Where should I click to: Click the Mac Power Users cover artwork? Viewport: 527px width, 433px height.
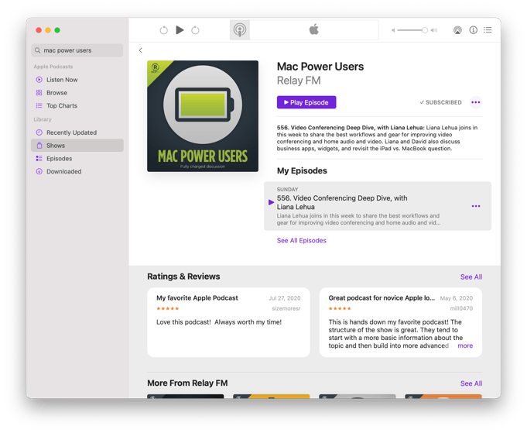[x=203, y=116]
